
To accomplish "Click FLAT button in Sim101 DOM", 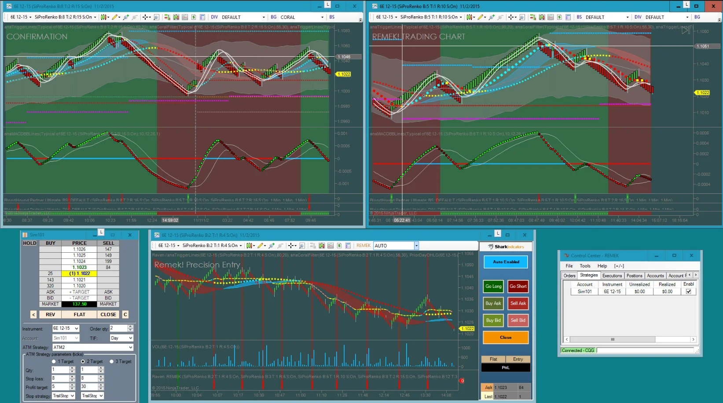I will (80, 315).
